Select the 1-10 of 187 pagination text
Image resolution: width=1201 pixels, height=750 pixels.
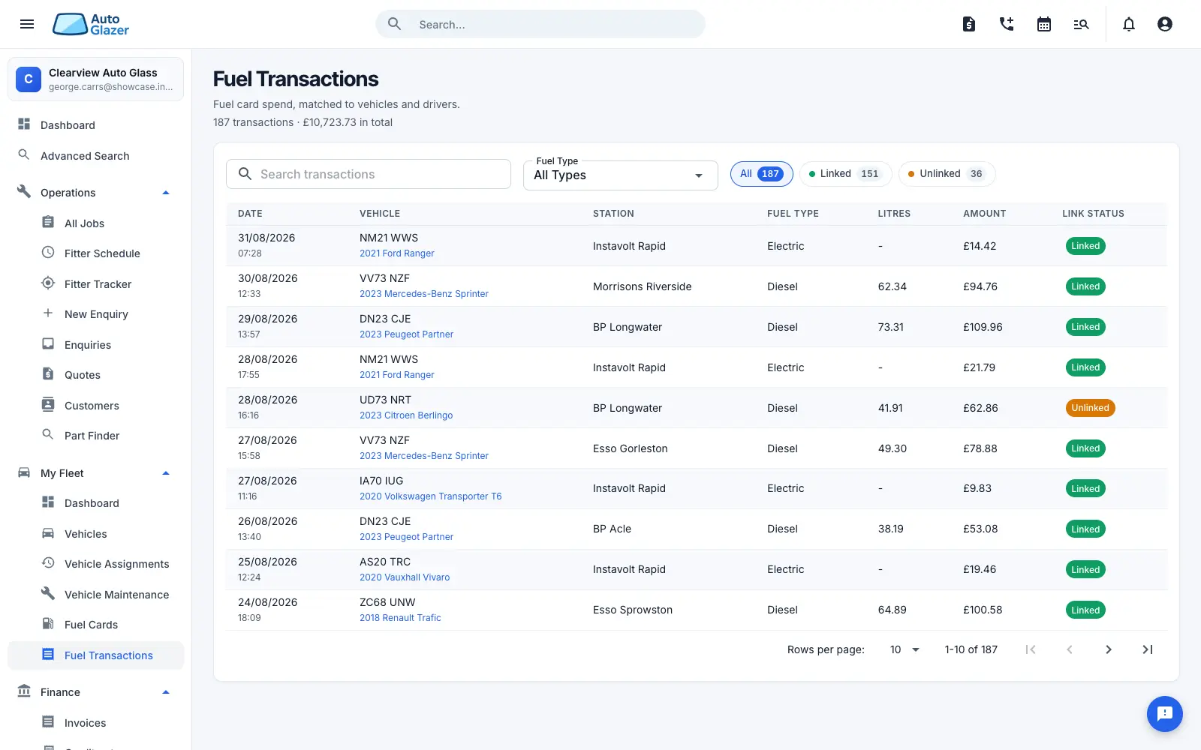[971, 649]
